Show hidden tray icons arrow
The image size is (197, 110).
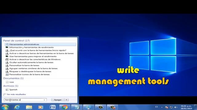pyautogui.click(x=162, y=107)
